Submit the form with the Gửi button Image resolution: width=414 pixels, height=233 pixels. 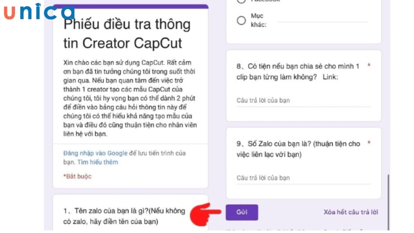point(242,212)
